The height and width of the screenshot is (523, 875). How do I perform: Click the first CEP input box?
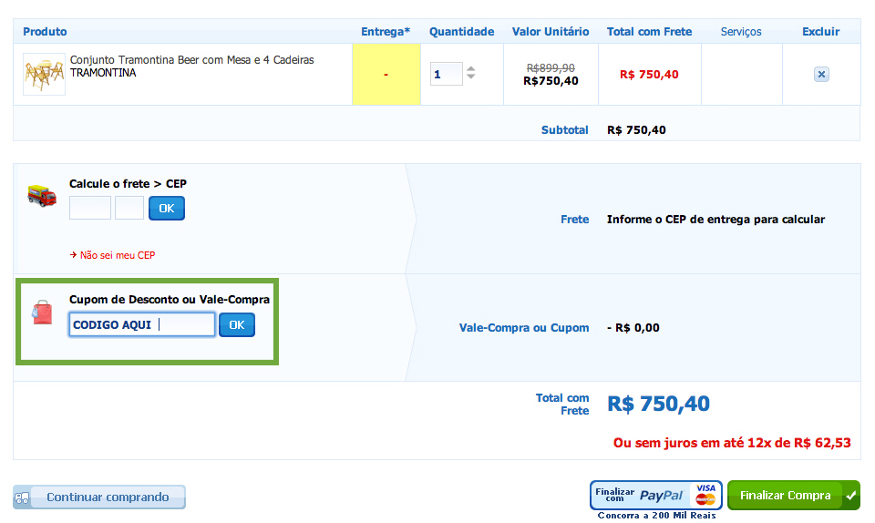pyautogui.click(x=90, y=208)
